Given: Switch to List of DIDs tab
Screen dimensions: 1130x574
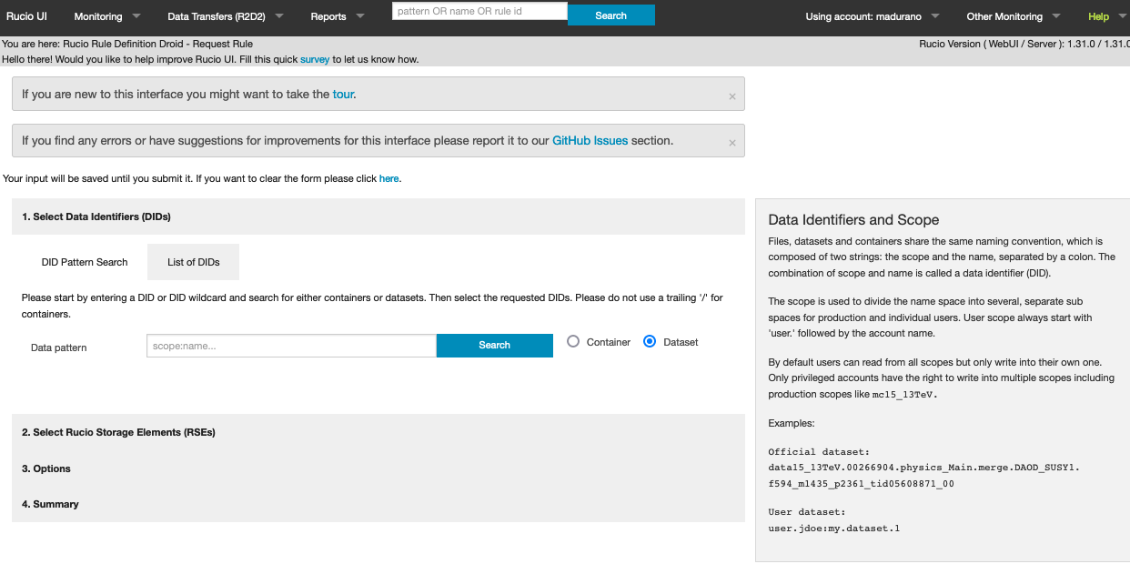Looking at the screenshot, I should [193, 262].
